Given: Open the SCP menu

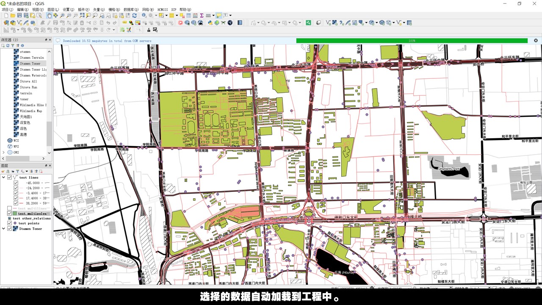Looking at the screenshot, I should pos(174,9).
